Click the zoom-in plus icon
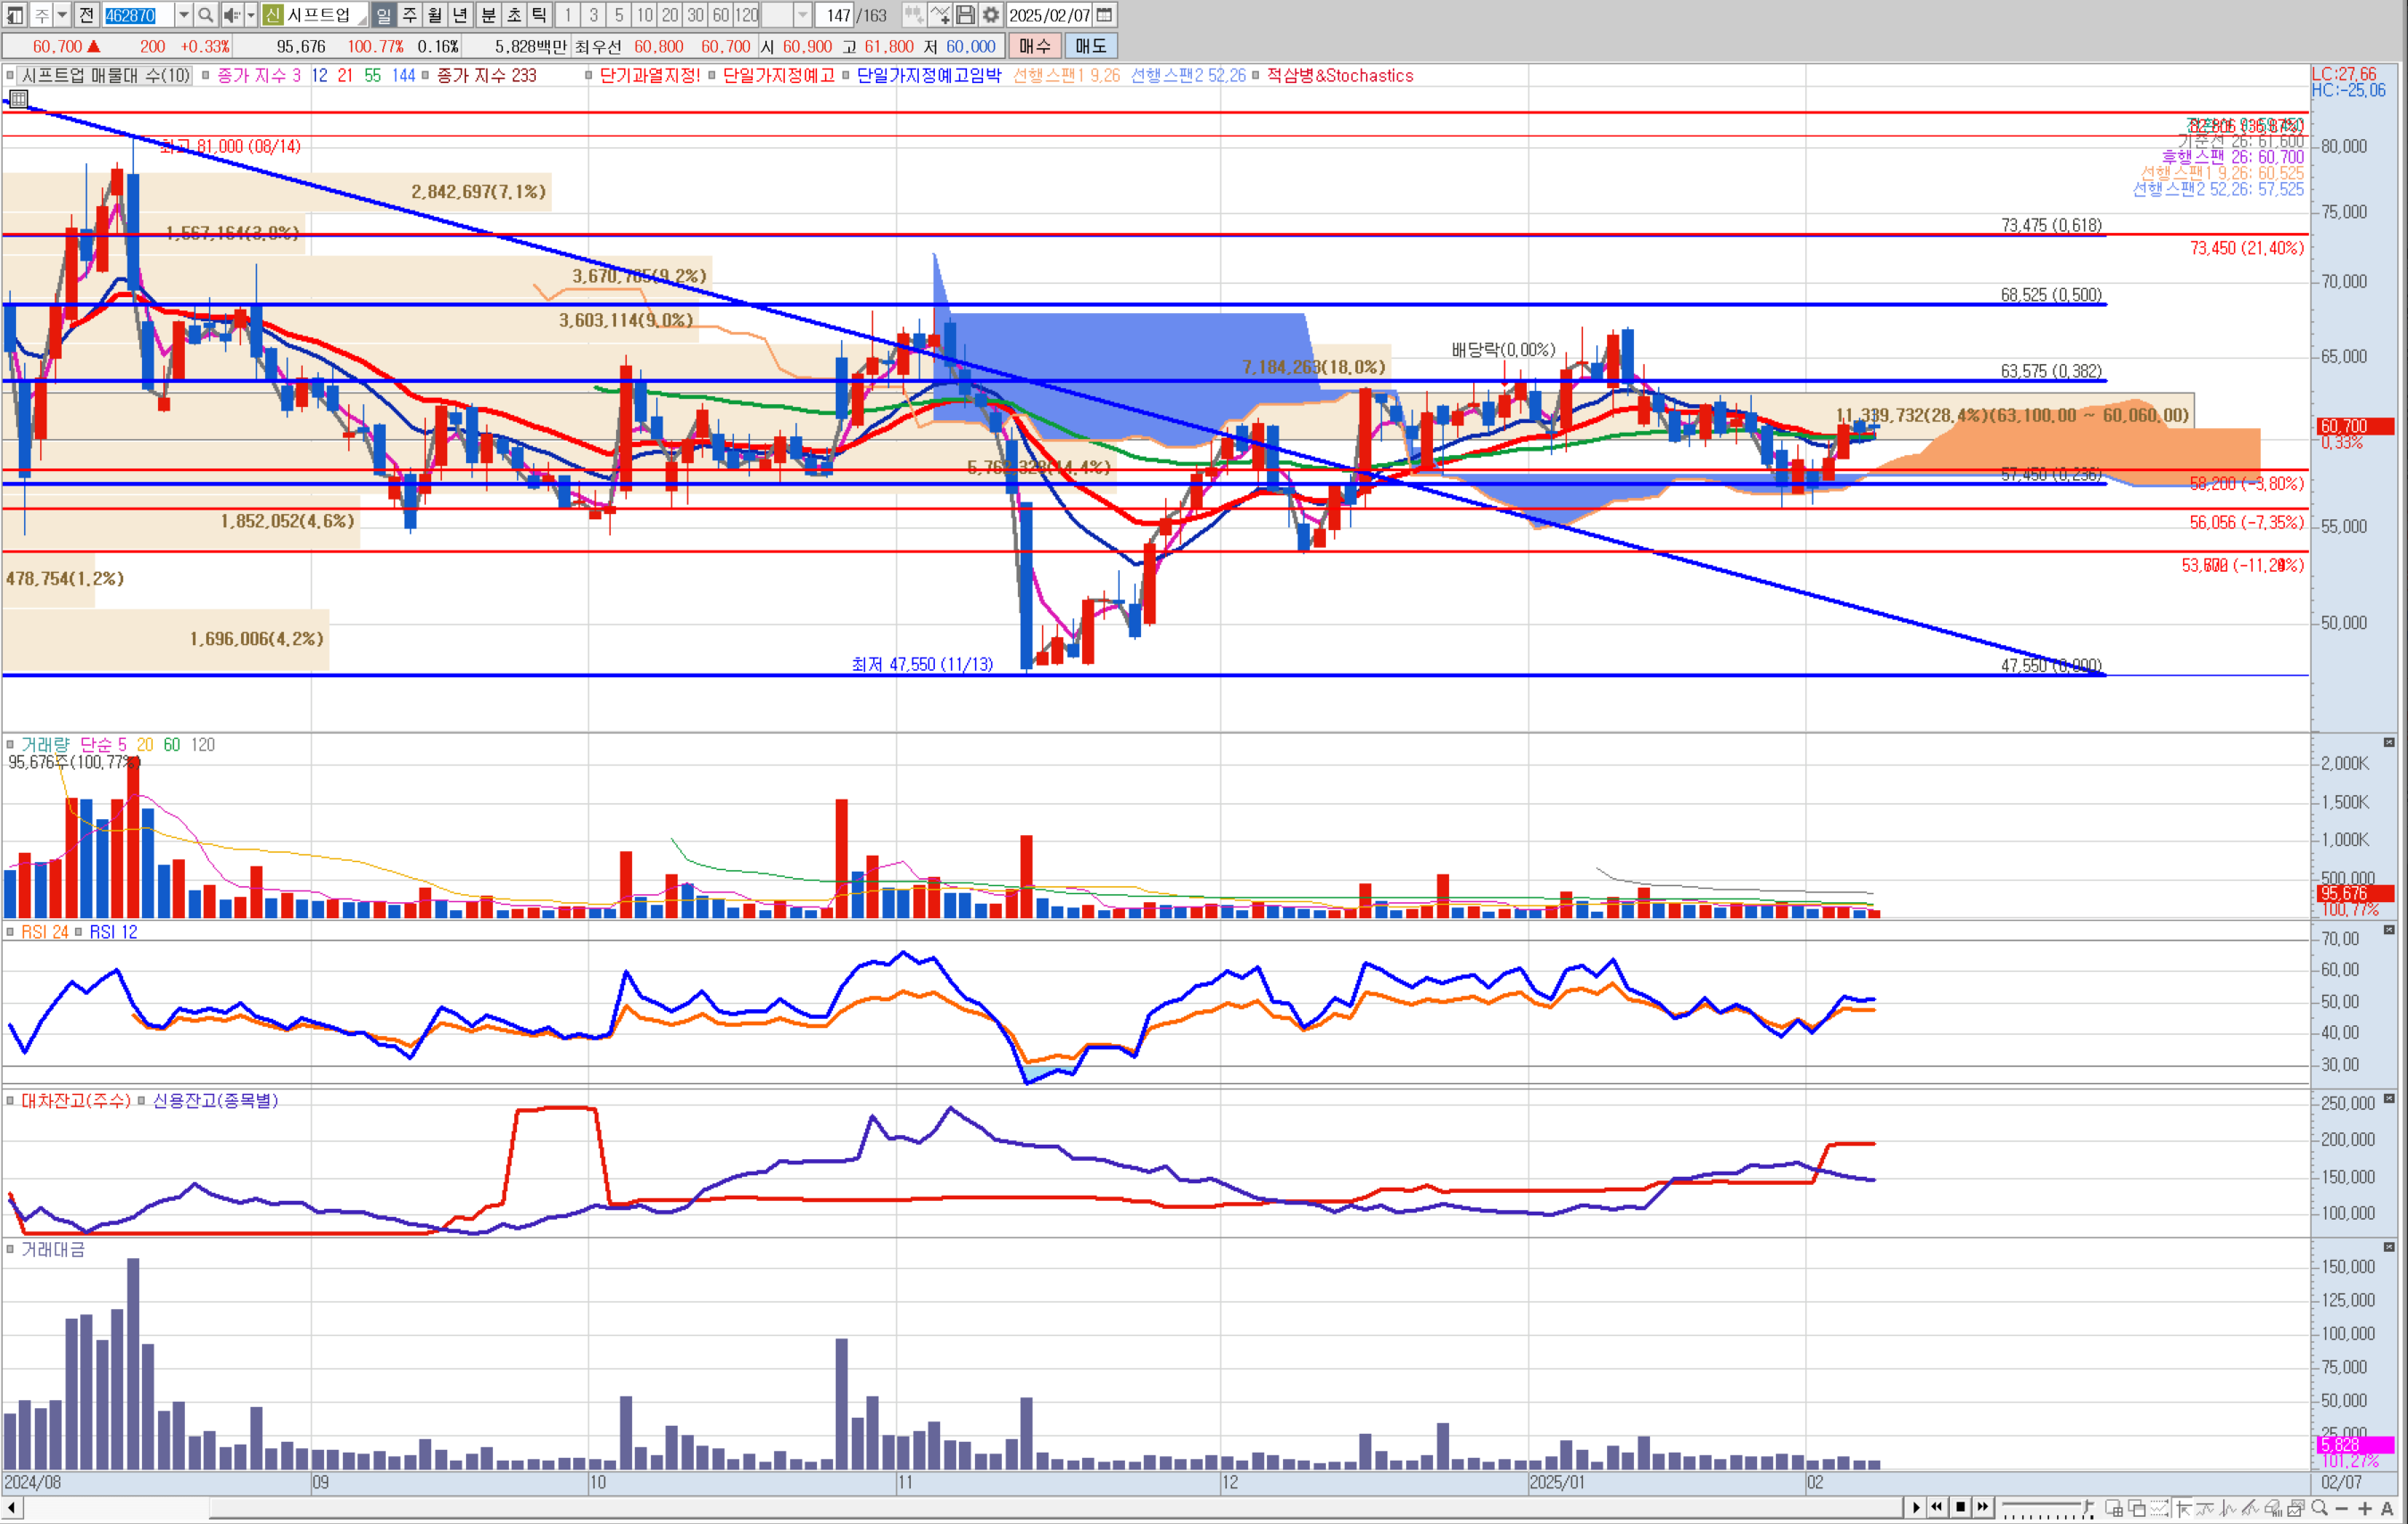This screenshot has width=2408, height=1524. (2365, 1508)
